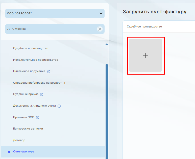Select Судебное производство in the sidebar

tap(31, 48)
